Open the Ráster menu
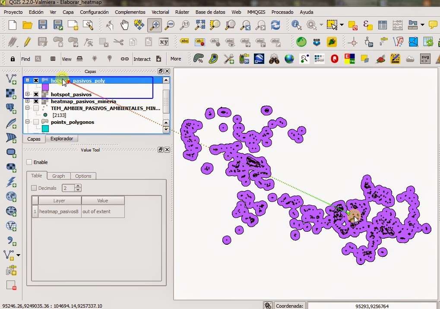Image resolution: width=440 pixels, height=309 pixels. point(182,12)
